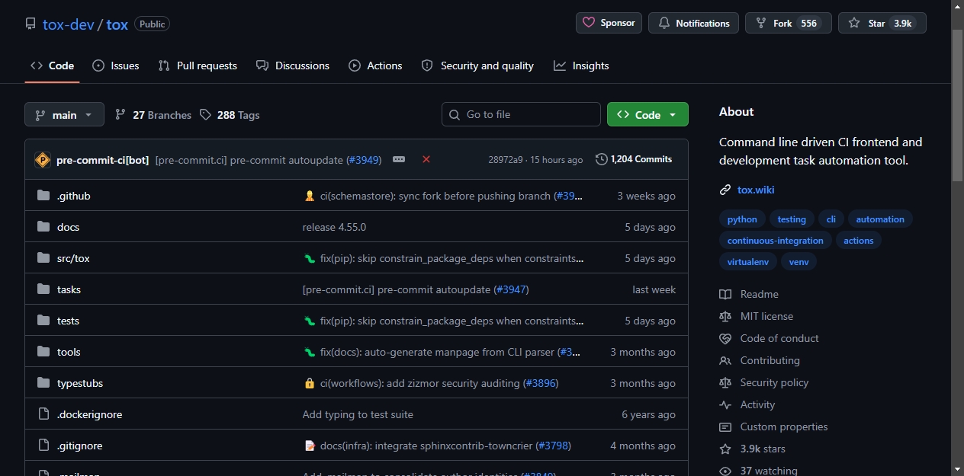Open the Insights tab
Screen dimensions: 964x476
pos(581,65)
